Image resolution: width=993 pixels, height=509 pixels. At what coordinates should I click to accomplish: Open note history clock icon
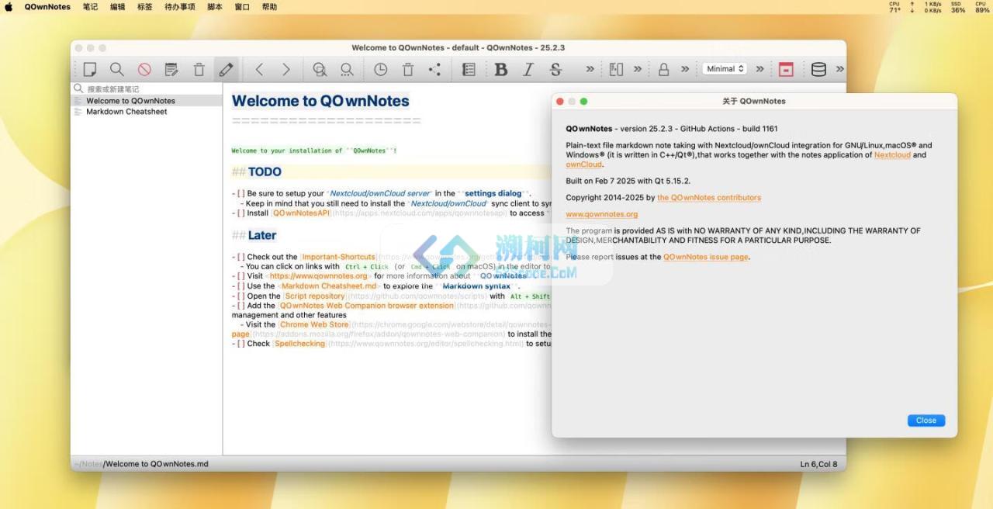tap(381, 69)
